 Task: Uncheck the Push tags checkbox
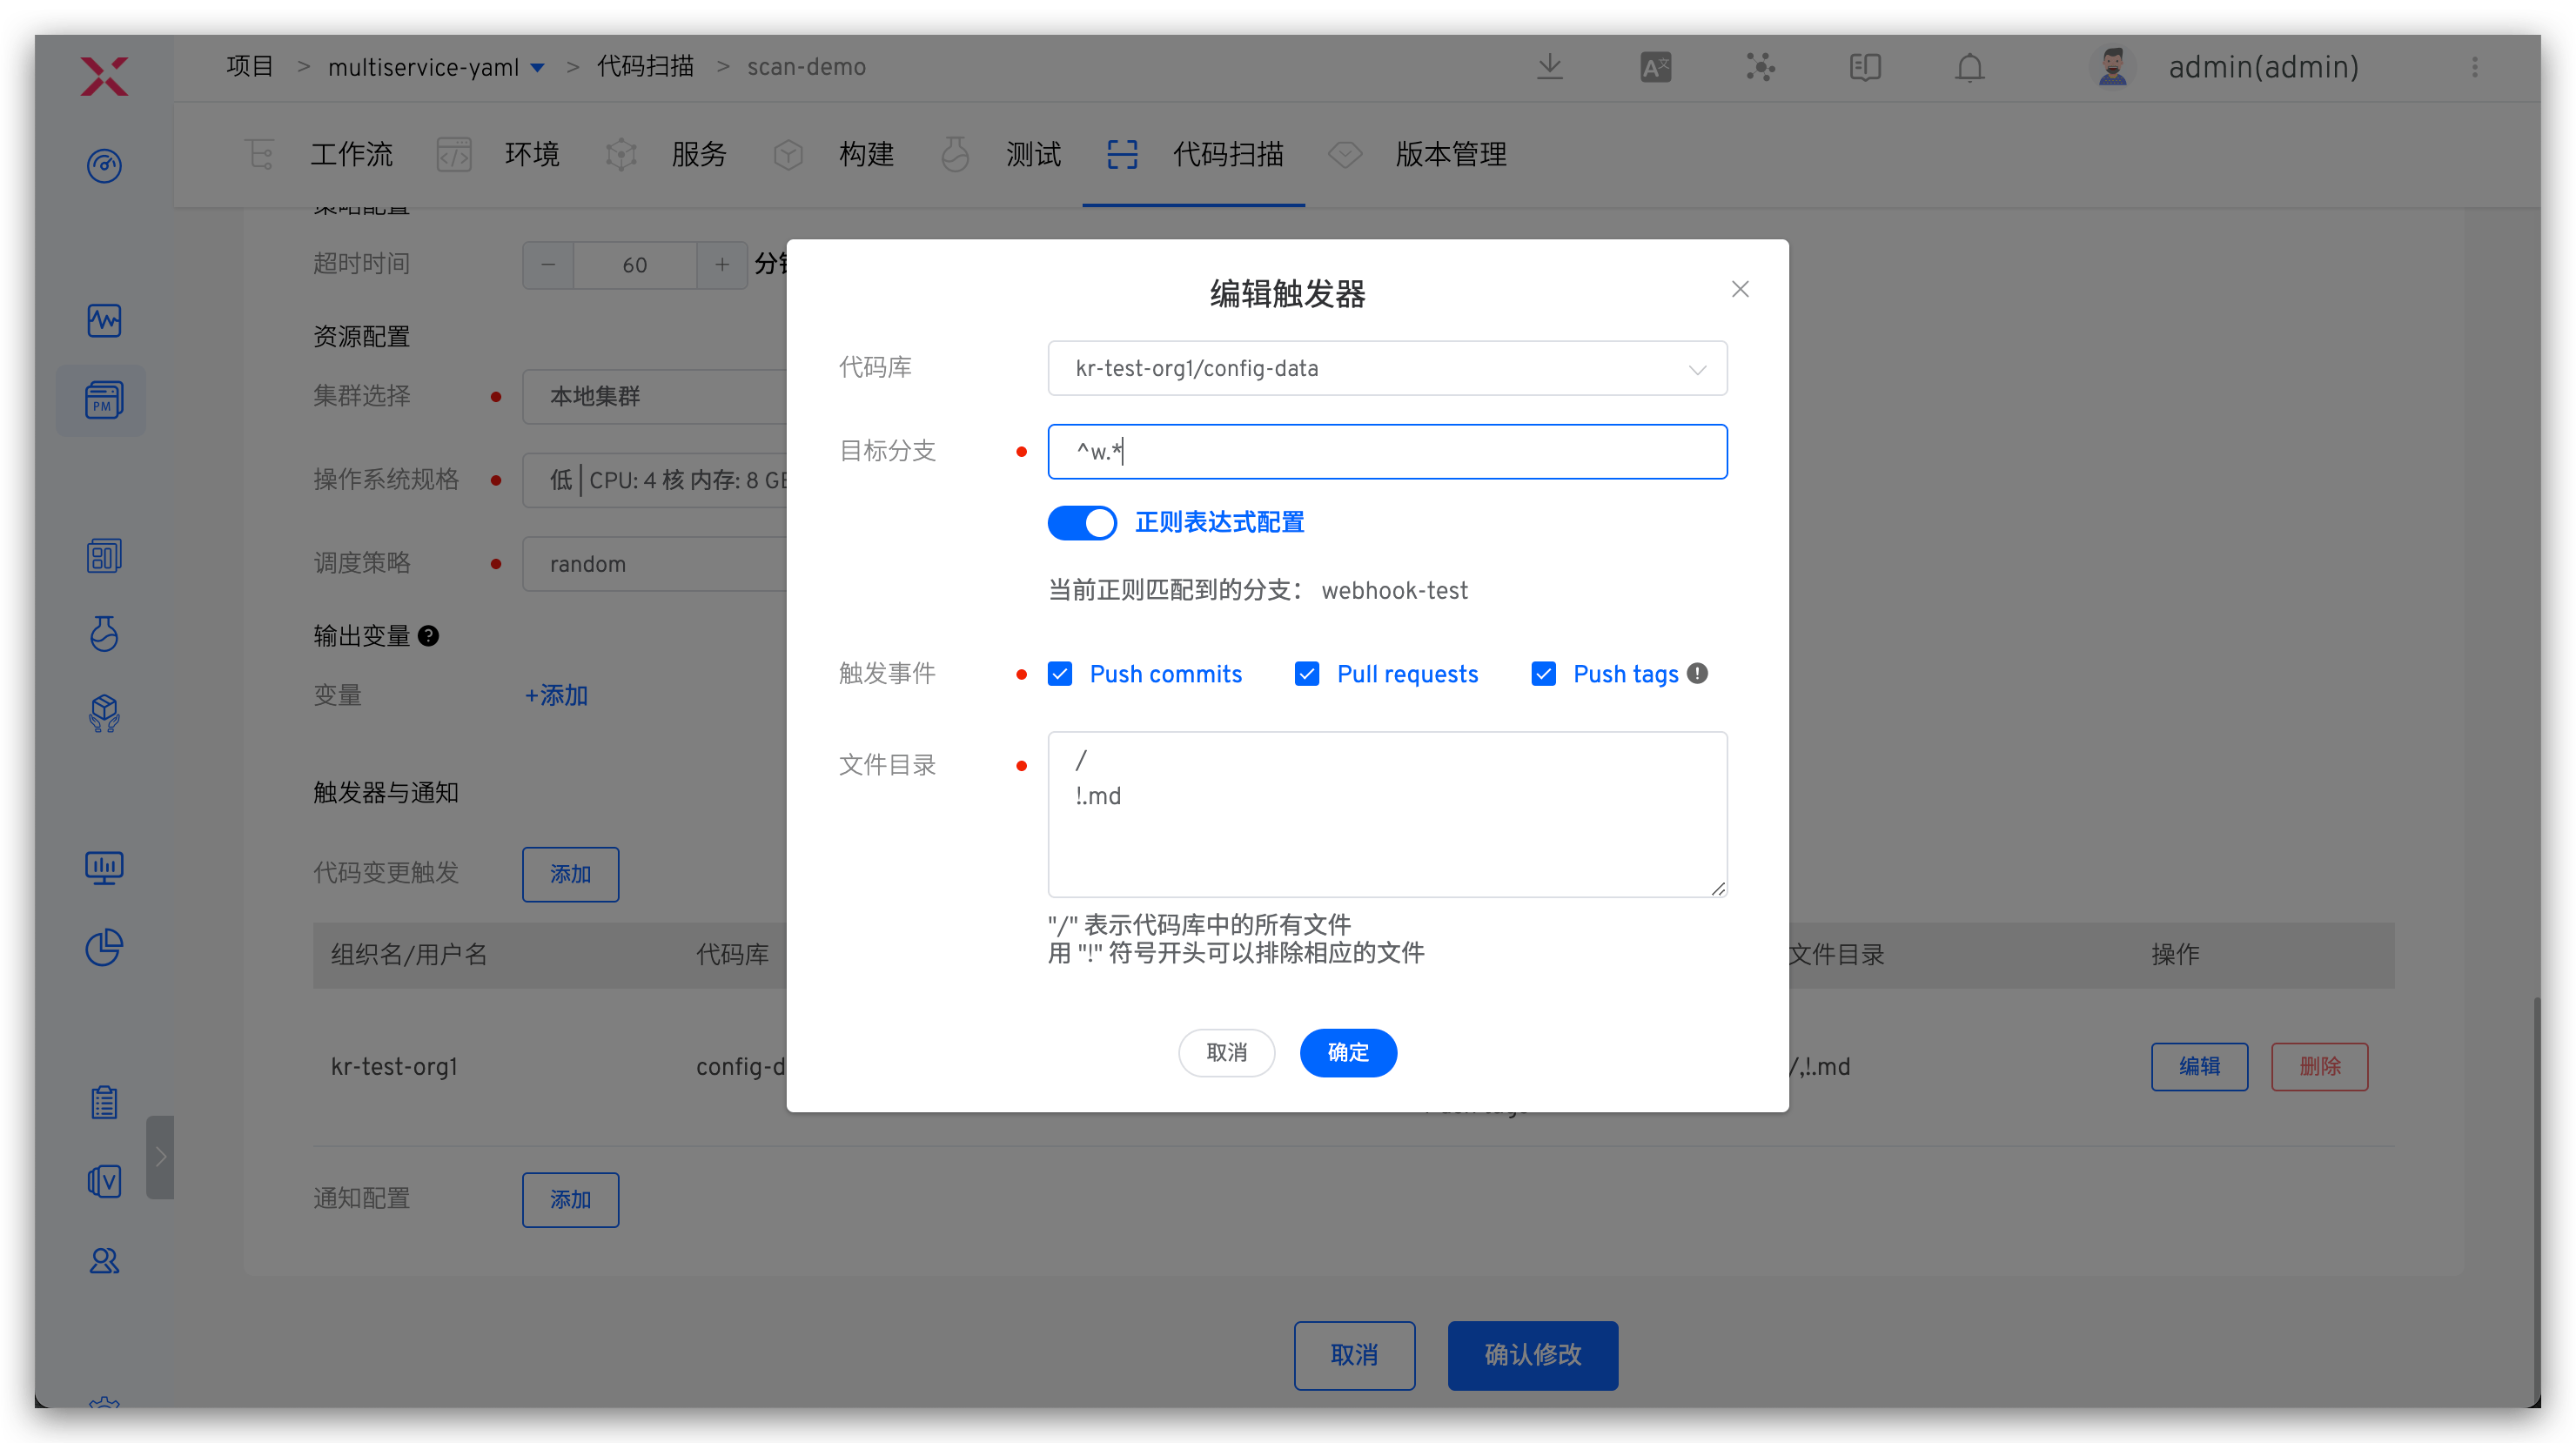tap(1543, 674)
